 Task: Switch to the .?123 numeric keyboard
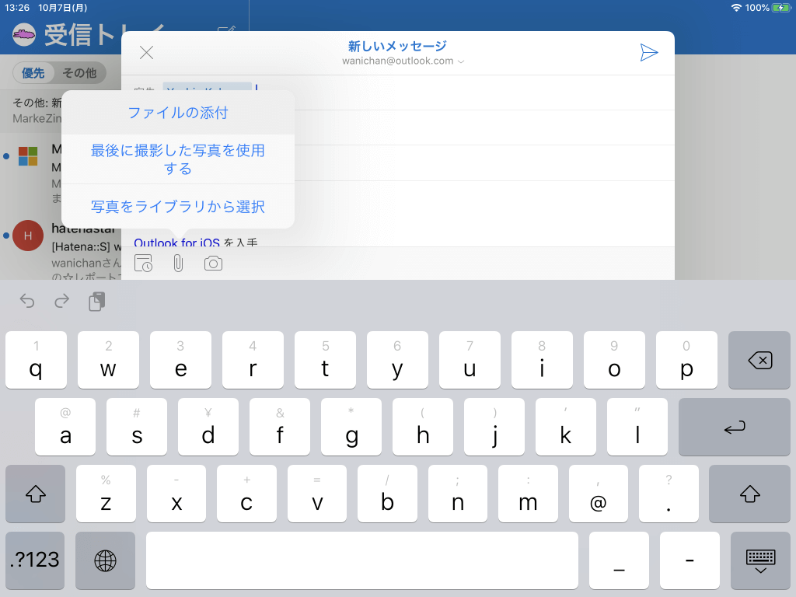click(35, 560)
